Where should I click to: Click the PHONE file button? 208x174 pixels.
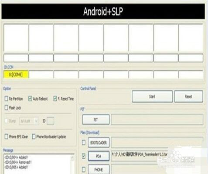click(99, 169)
